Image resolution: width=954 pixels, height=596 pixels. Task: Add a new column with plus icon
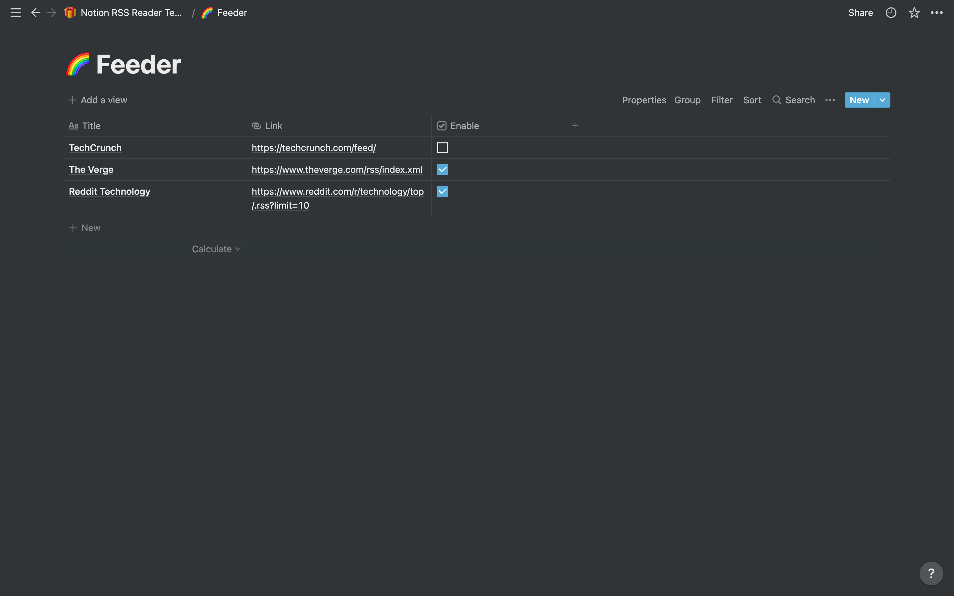point(575,126)
